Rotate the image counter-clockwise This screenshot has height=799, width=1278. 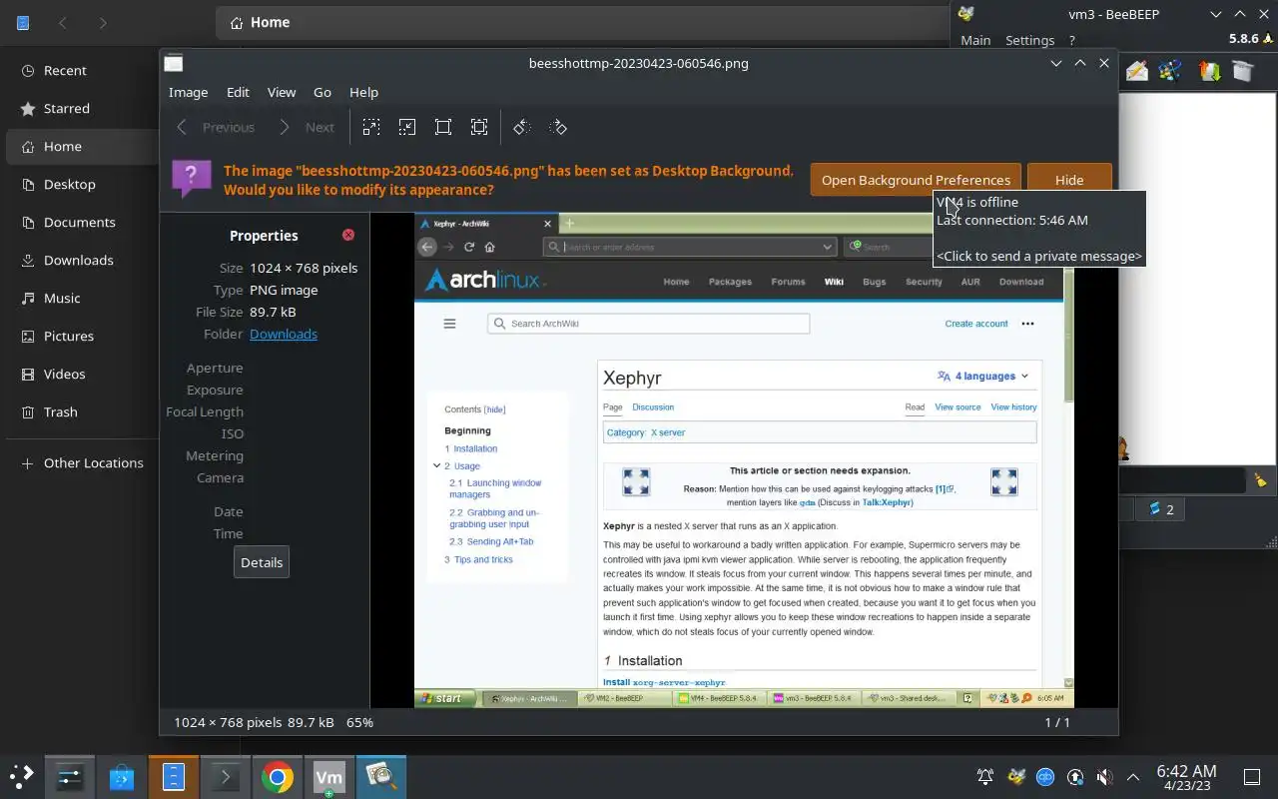click(521, 127)
